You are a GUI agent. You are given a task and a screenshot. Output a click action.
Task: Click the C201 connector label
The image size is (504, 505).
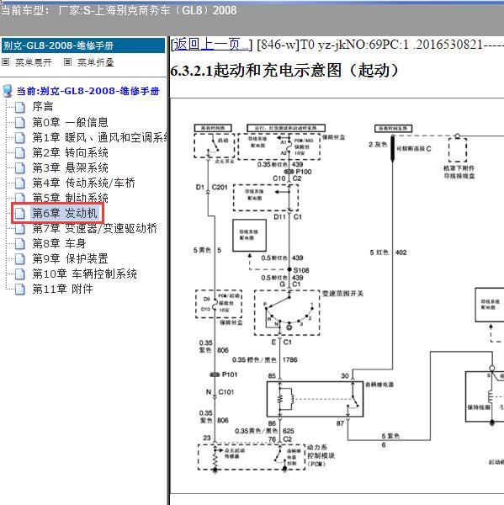pyautogui.click(x=220, y=187)
